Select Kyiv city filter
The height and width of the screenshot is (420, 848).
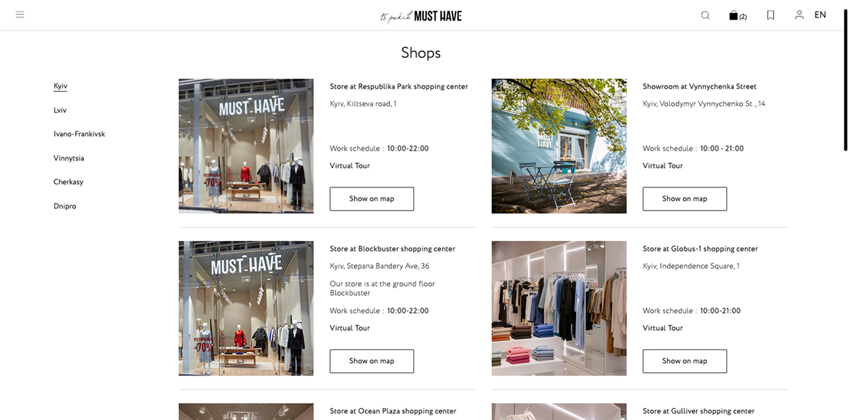pyautogui.click(x=60, y=86)
